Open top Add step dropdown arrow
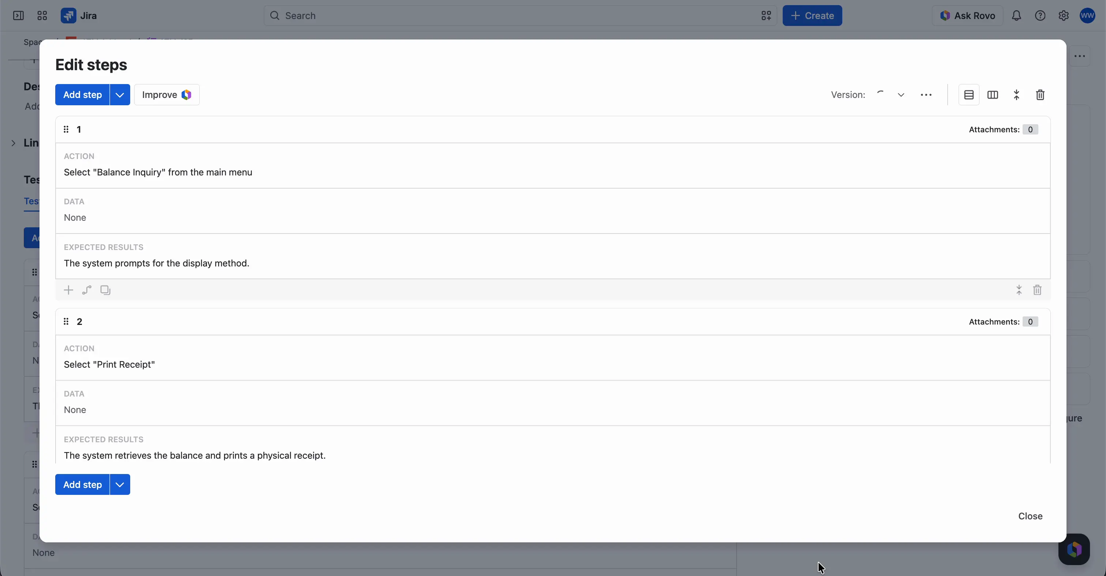This screenshot has width=1106, height=576. click(120, 95)
